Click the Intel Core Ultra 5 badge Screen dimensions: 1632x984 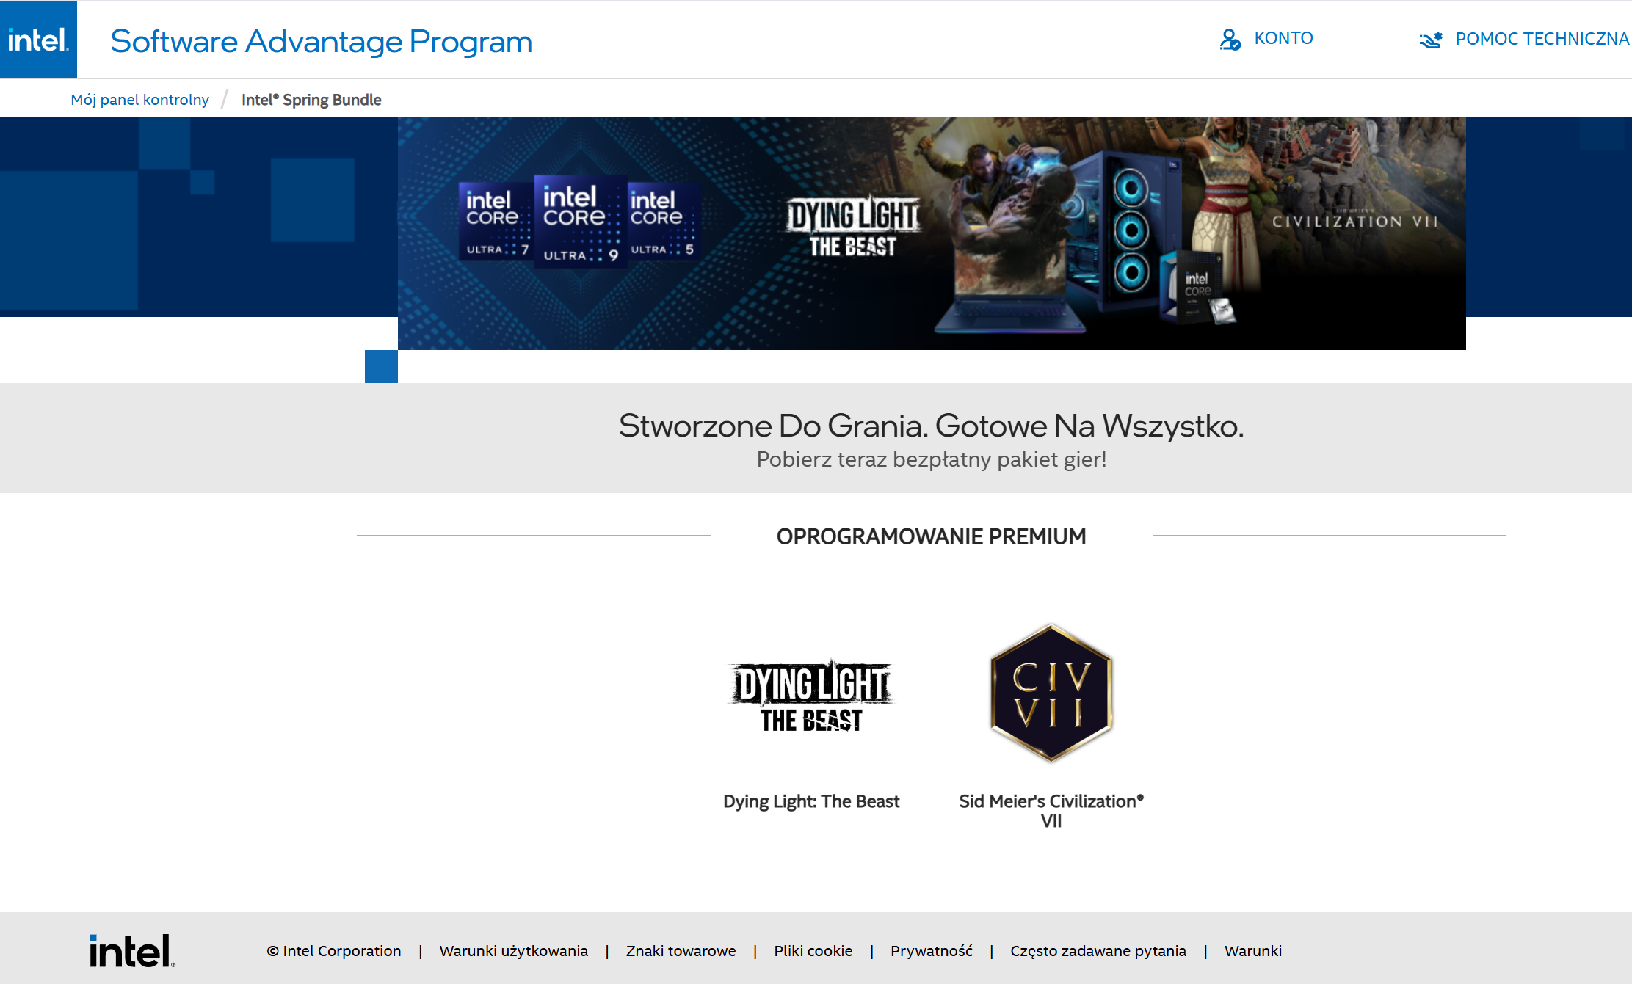pos(661,222)
